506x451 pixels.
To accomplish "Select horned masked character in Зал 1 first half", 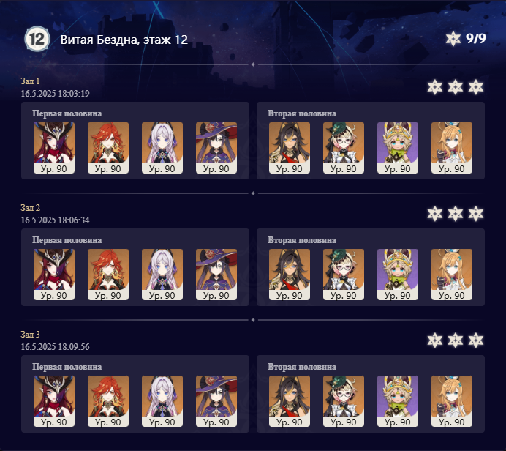I will tap(54, 148).
